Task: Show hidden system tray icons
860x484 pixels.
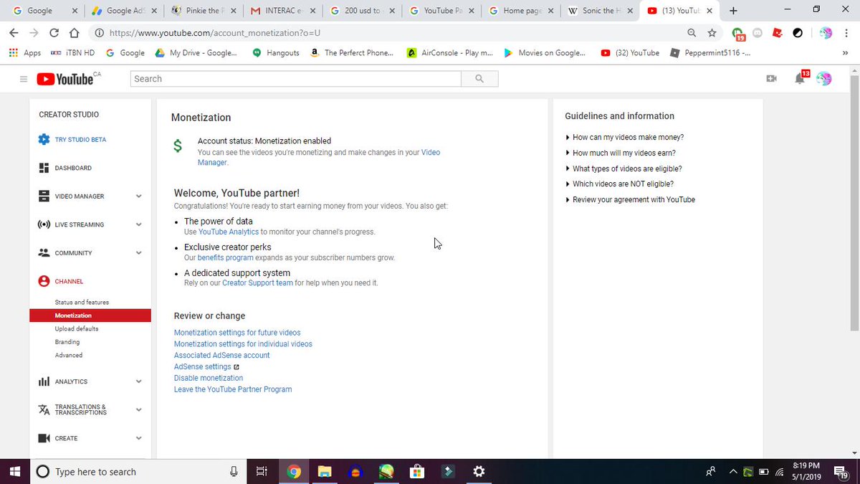Action: [733, 471]
